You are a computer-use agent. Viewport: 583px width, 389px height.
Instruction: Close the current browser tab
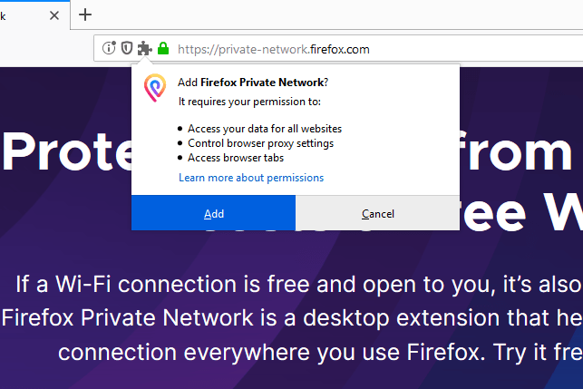55,15
